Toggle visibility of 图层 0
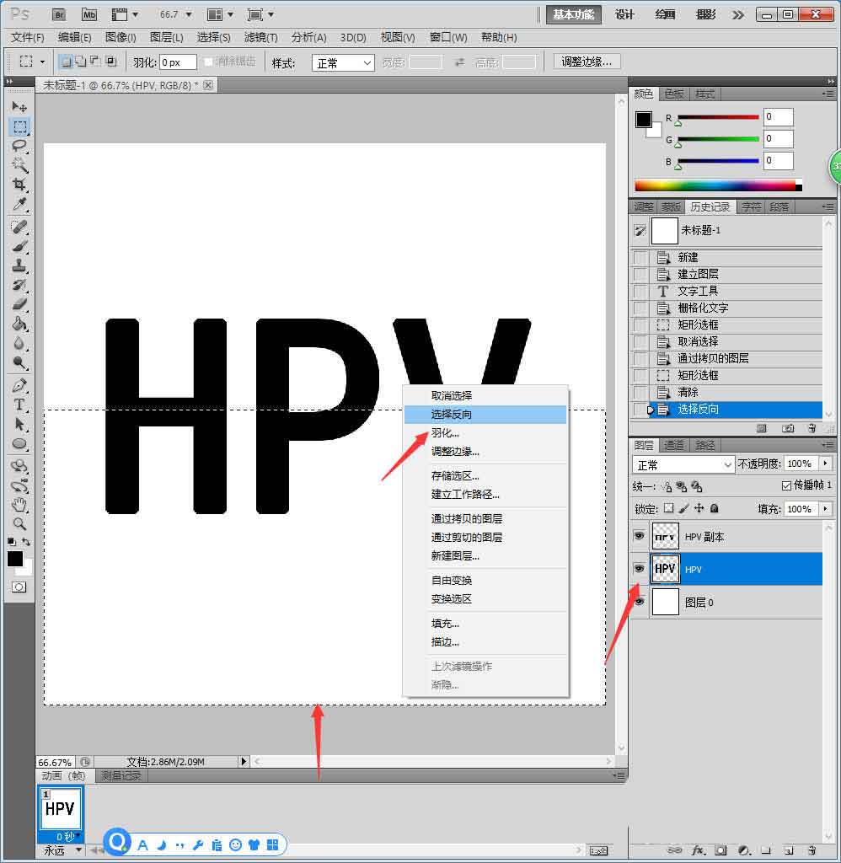841x863 pixels. click(639, 602)
